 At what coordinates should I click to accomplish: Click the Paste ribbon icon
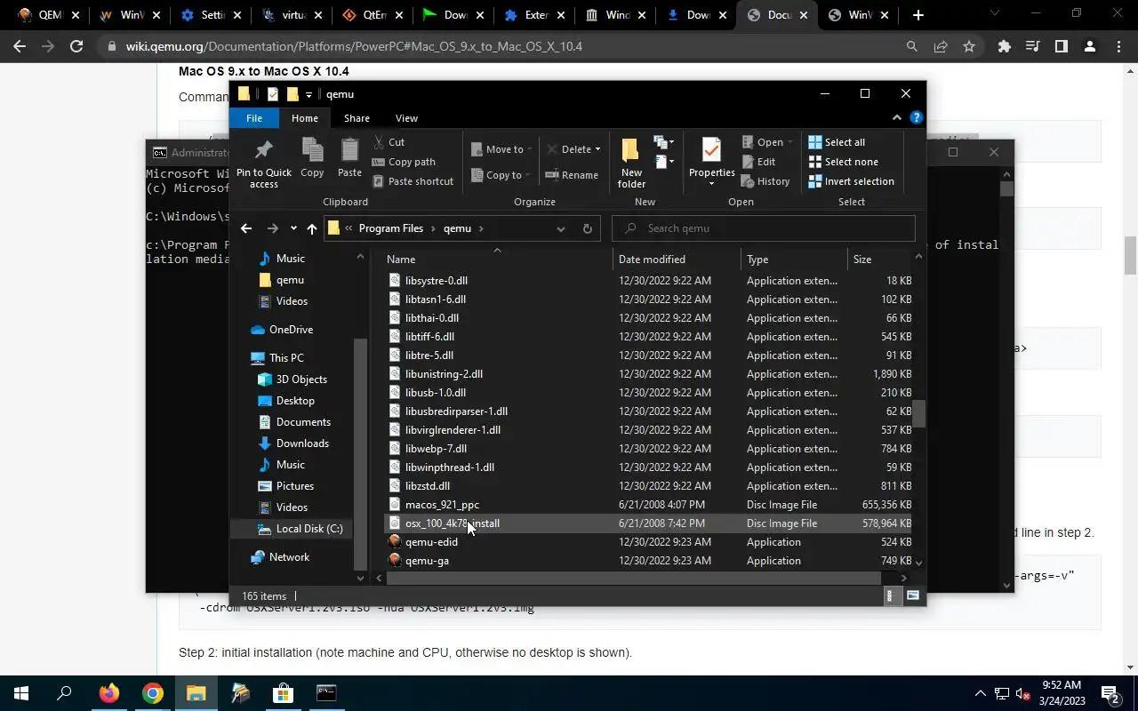[x=349, y=157]
